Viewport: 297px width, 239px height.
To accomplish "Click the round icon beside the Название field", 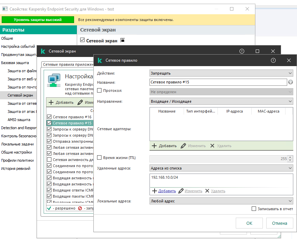I will click(291, 82).
